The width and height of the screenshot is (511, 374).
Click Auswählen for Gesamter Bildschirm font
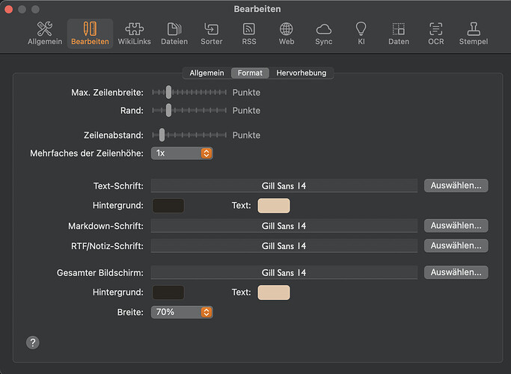(456, 272)
